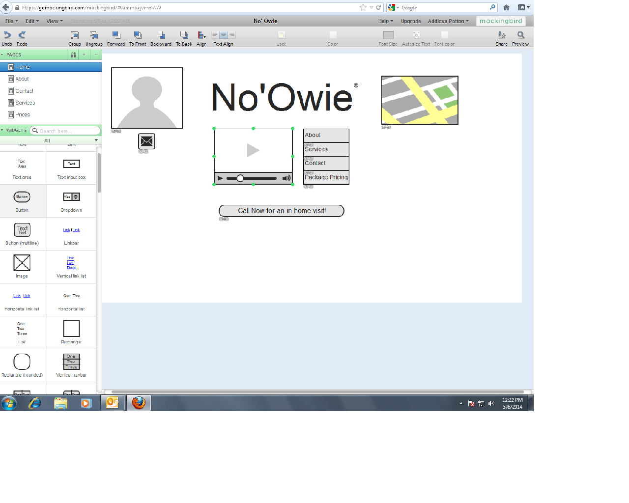Ungroup the selected widgets
Screen dimensions: 629x503
click(x=94, y=38)
